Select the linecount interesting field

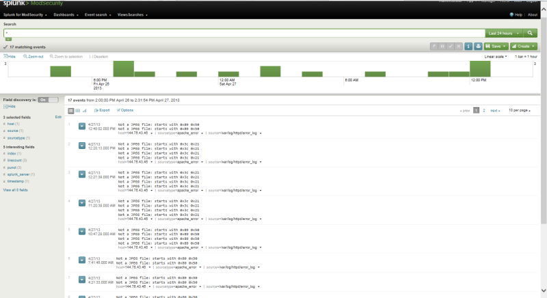coord(14,161)
